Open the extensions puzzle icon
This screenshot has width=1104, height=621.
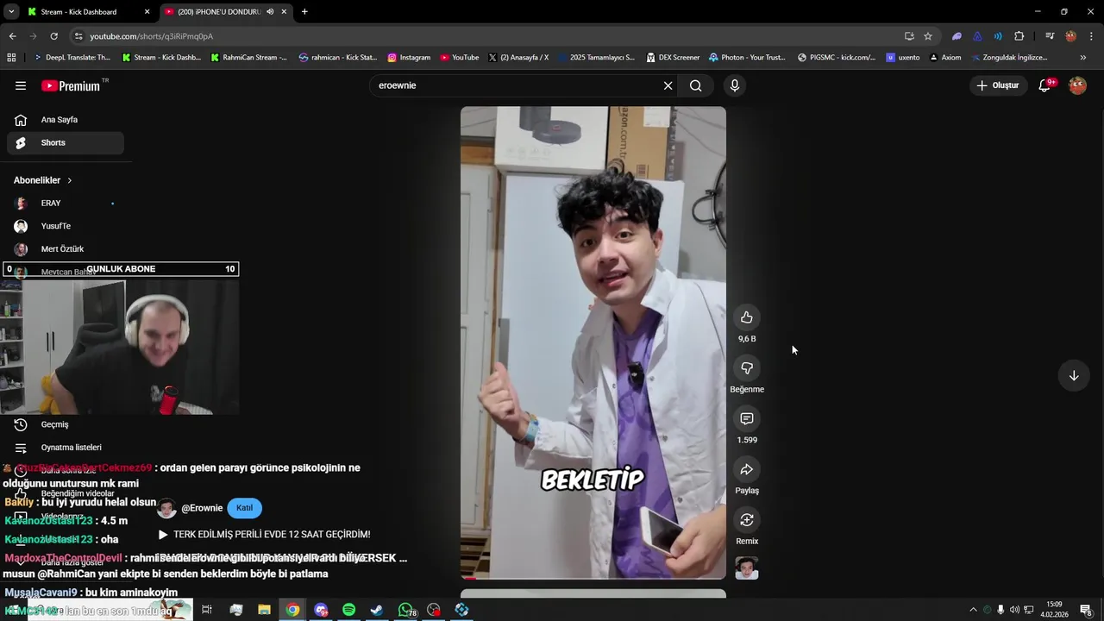point(1019,36)
